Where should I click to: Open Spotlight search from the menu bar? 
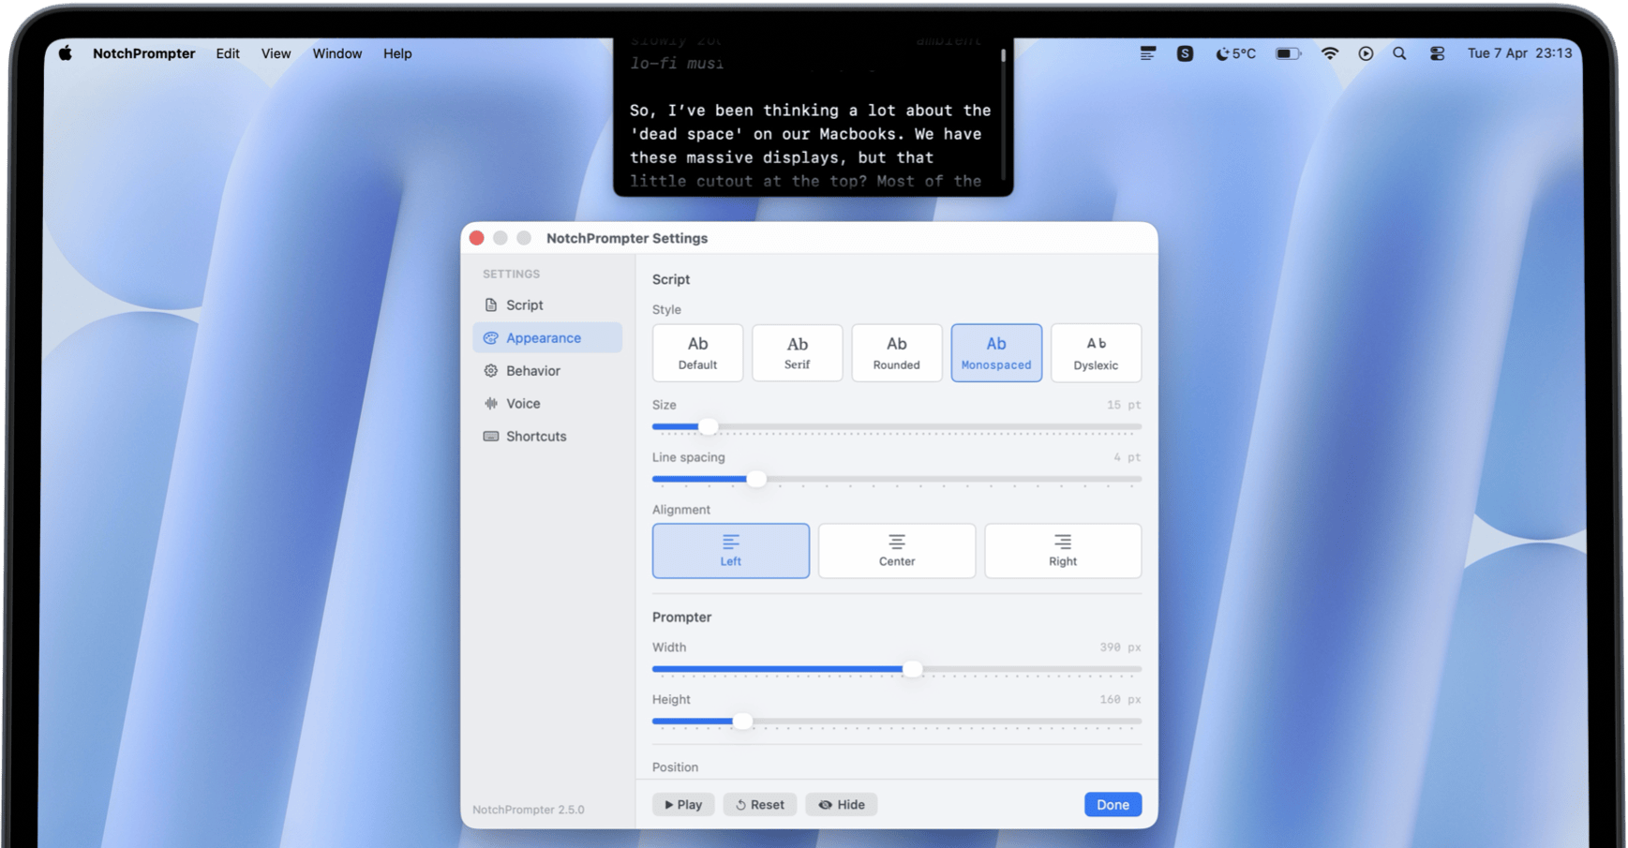1399,53
